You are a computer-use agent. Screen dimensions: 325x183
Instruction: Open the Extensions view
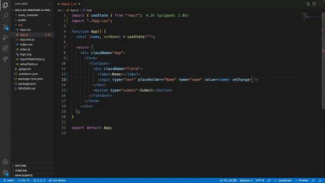coord(5,48)
